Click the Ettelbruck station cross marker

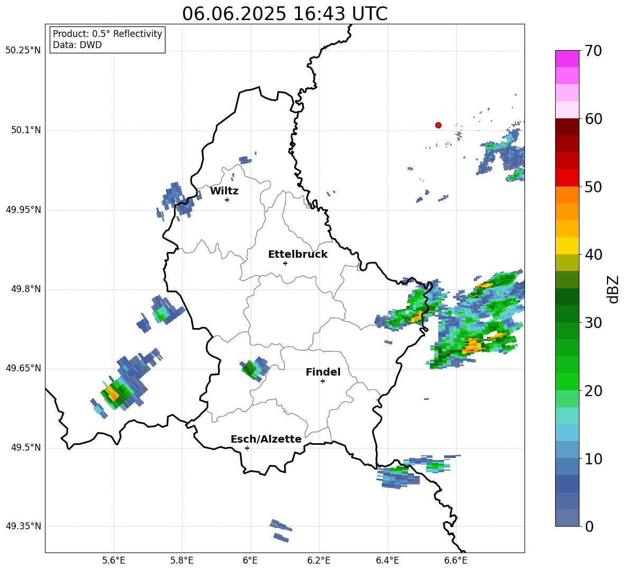click(x=285, y=263)
